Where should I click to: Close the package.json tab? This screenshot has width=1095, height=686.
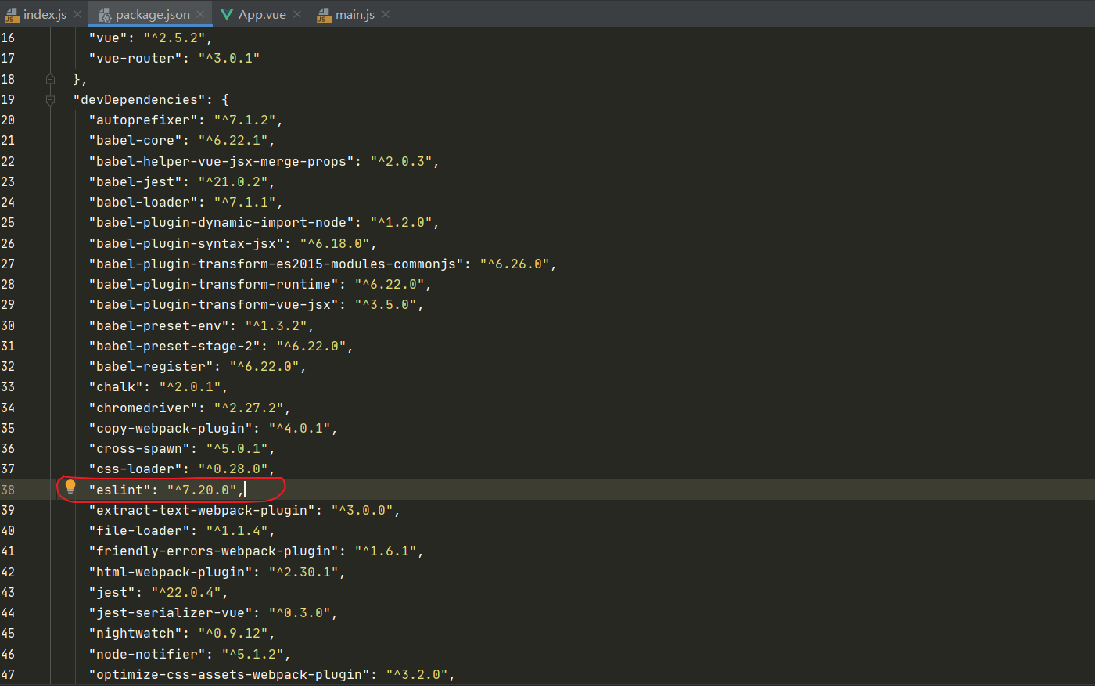[x=201, y=14]
